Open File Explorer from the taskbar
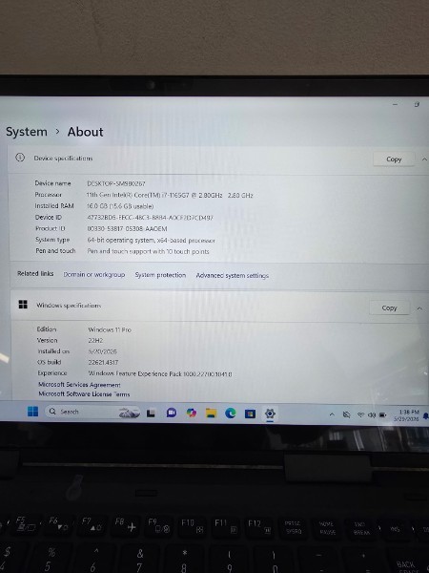 (x=211, y=413)
